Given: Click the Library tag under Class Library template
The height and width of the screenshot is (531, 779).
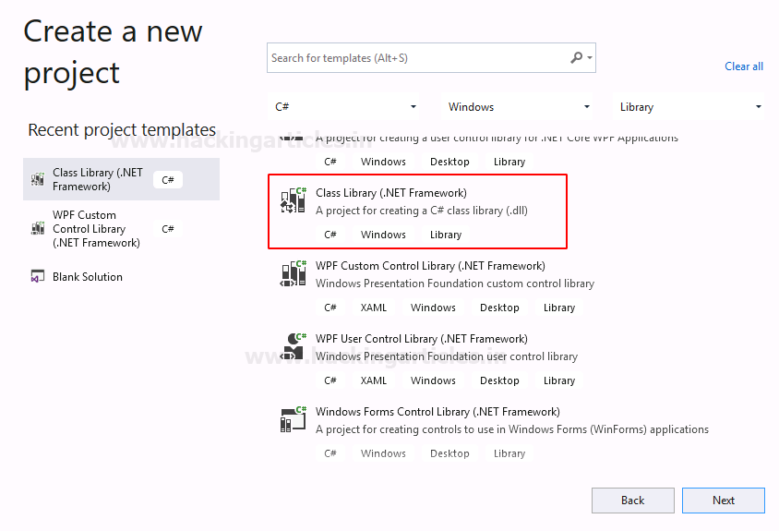Looking at the screenshot, I should click(x=446, y=235).
